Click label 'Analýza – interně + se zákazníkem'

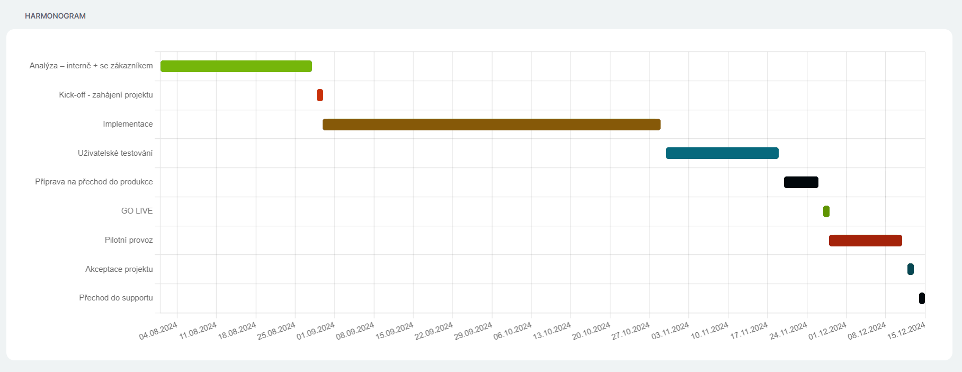(91, 66)
